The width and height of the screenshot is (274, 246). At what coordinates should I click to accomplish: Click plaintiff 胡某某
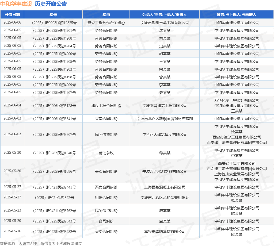point(165,54)
